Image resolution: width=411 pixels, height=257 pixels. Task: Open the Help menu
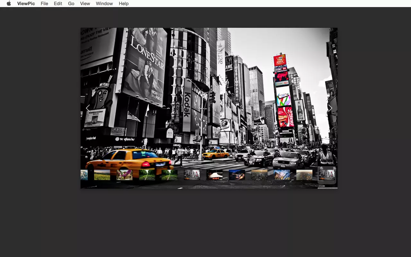(124, 4)
